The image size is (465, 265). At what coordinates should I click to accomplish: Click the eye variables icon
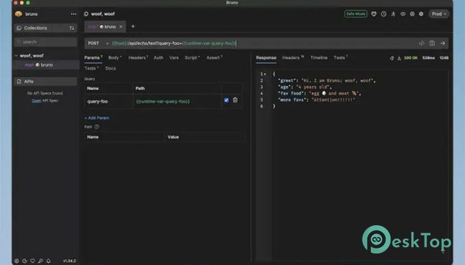403,14
